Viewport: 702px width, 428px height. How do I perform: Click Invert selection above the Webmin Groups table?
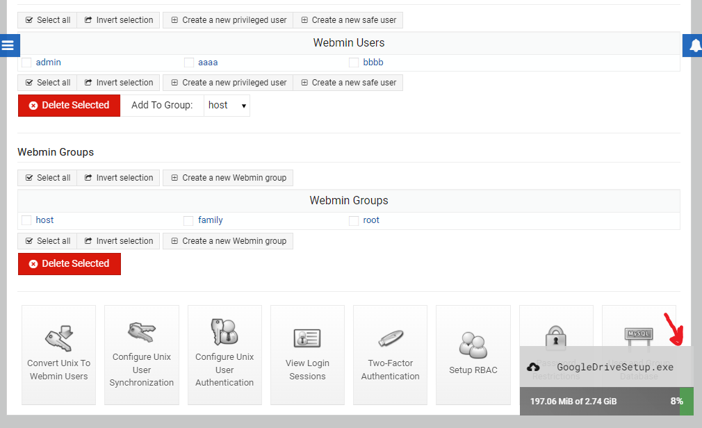118,178
